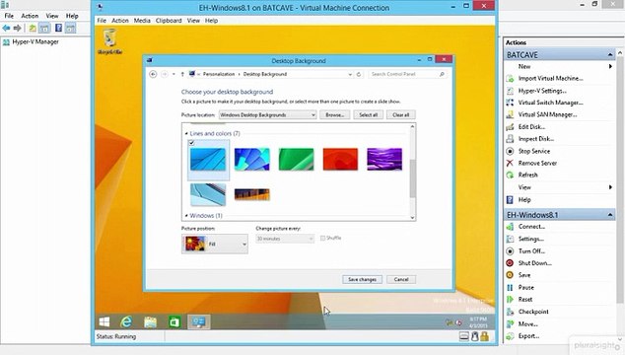Viewport: 625px width, 355px height.
Task: Open the Change picture every dropdown
Action: [285, 239]
